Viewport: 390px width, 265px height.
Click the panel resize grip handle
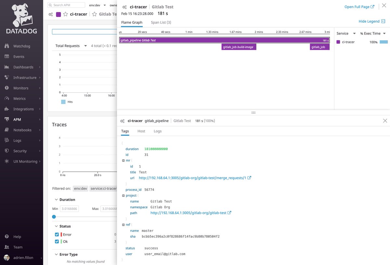(x=253, y=112)
